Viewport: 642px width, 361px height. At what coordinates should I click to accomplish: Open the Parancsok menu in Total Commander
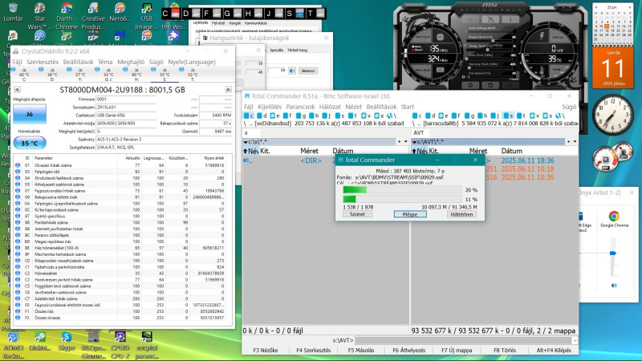point(300,107)
